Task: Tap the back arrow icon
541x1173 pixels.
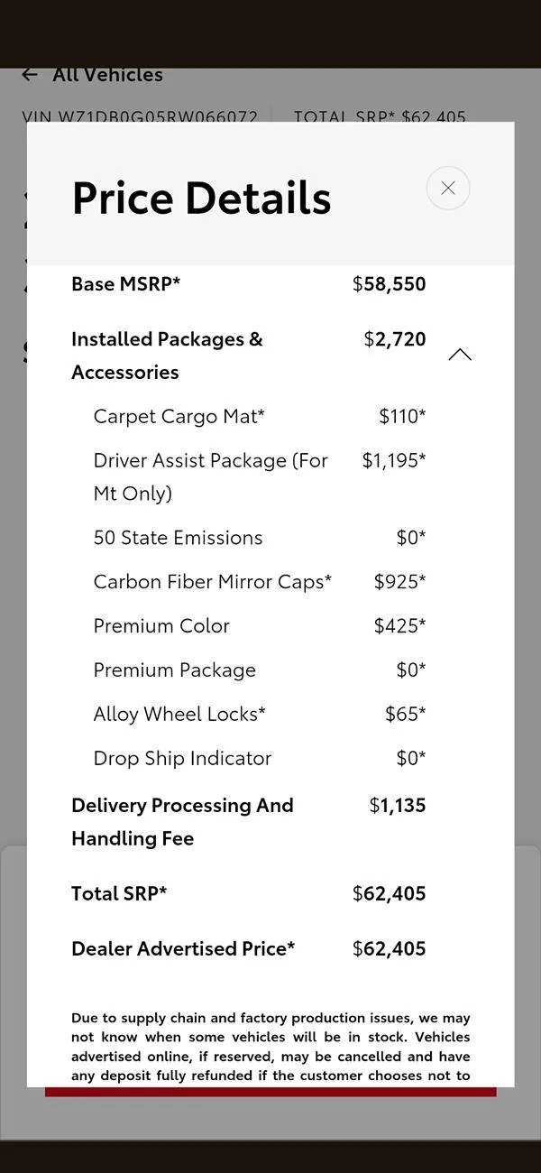Action: click(30, 75)
